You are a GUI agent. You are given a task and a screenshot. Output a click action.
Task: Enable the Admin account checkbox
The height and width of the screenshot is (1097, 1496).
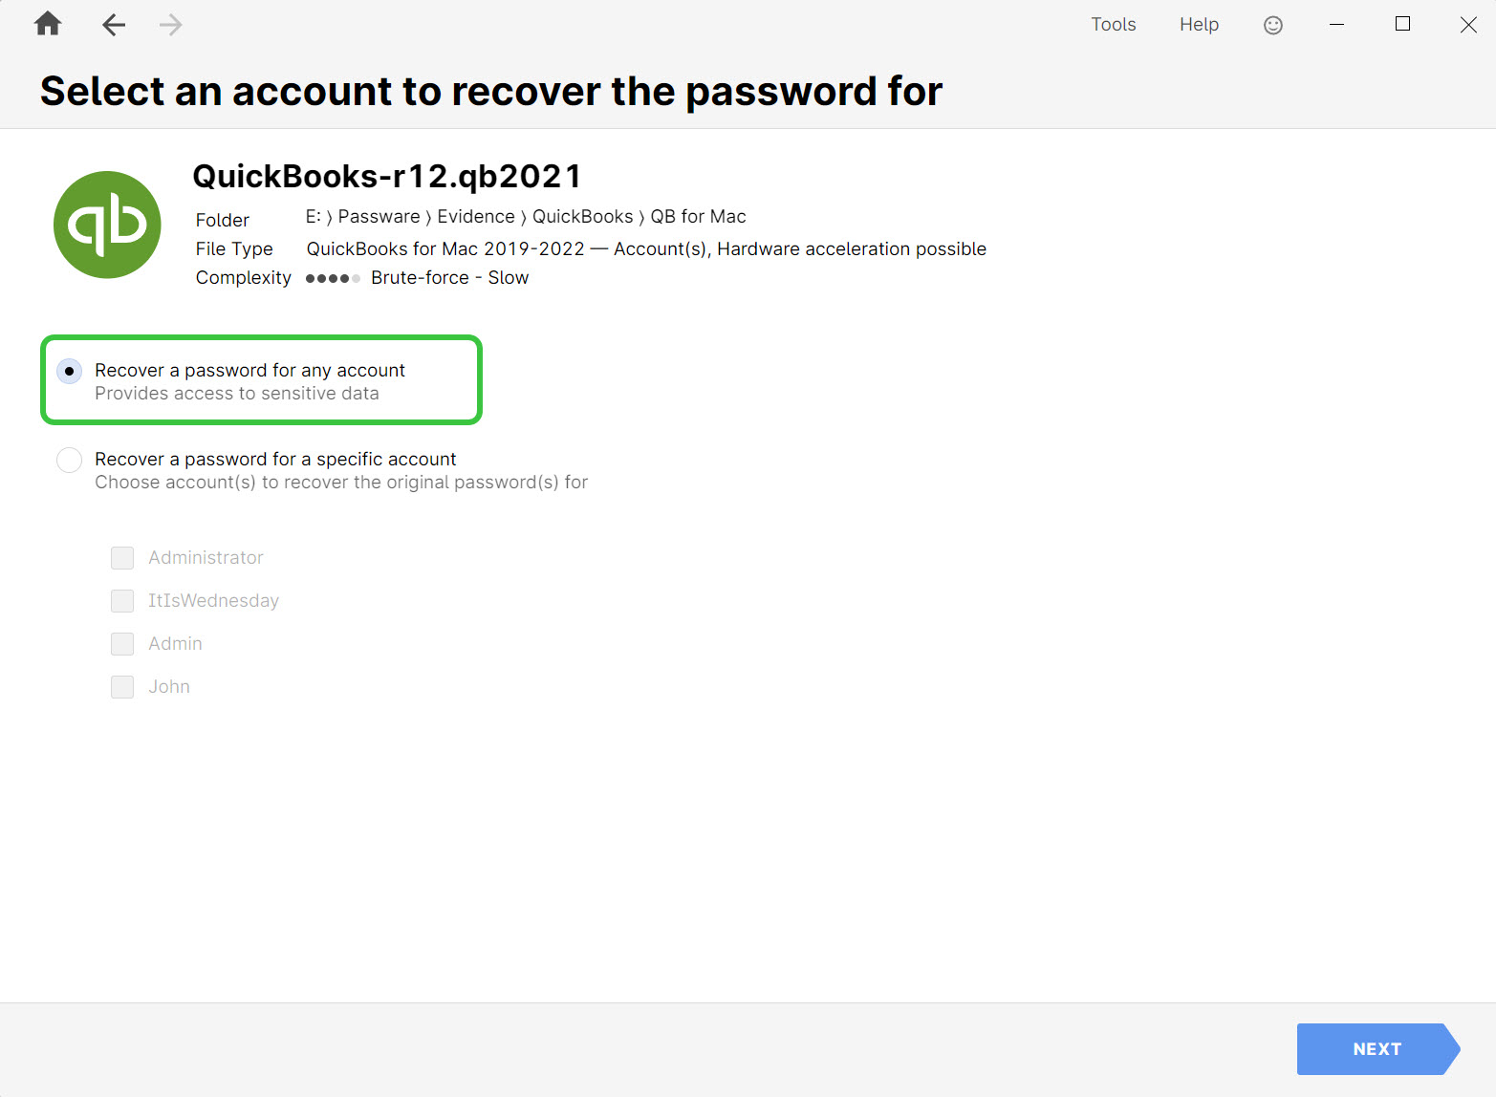click(121, 644)
